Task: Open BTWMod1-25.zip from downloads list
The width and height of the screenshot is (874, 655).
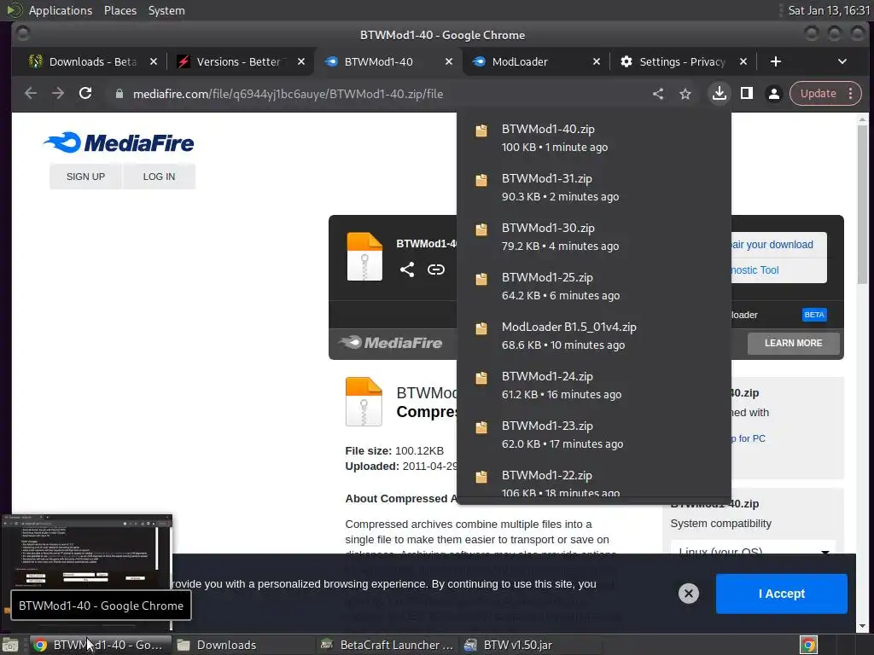Action: (x=594, y=287)
